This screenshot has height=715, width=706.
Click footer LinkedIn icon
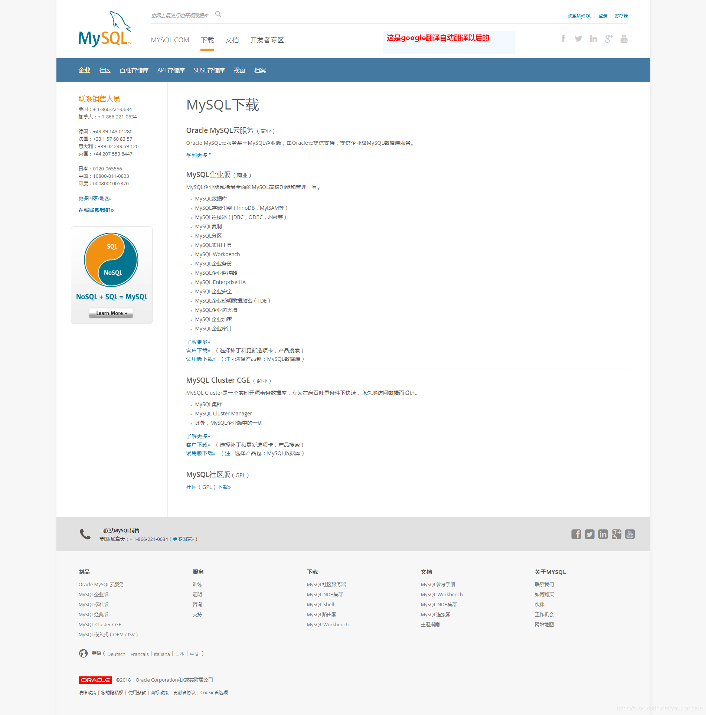[603, 534]
